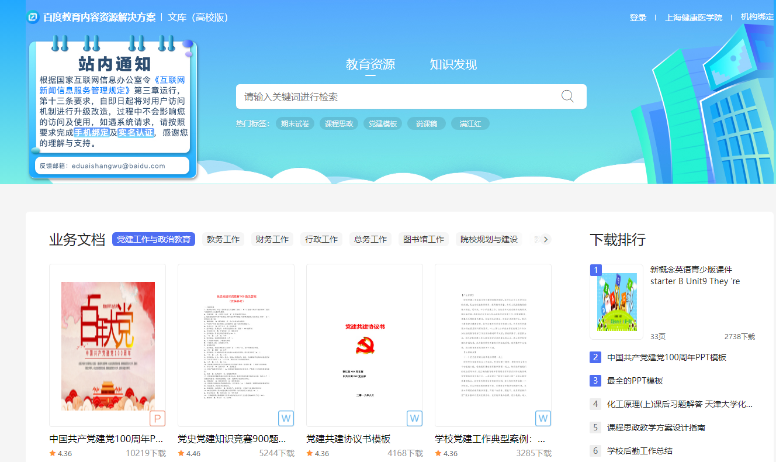Image resolution: width=776 pixels, height=462 pixels.
Task: Open the 机构绑定 link
Action: click(x=757, y=17)
